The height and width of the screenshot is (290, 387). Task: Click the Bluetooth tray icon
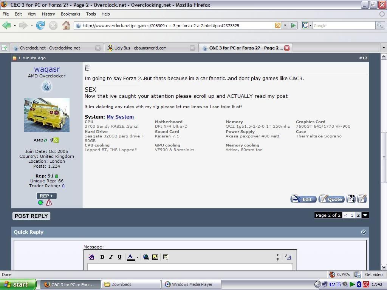coord(359,284)
